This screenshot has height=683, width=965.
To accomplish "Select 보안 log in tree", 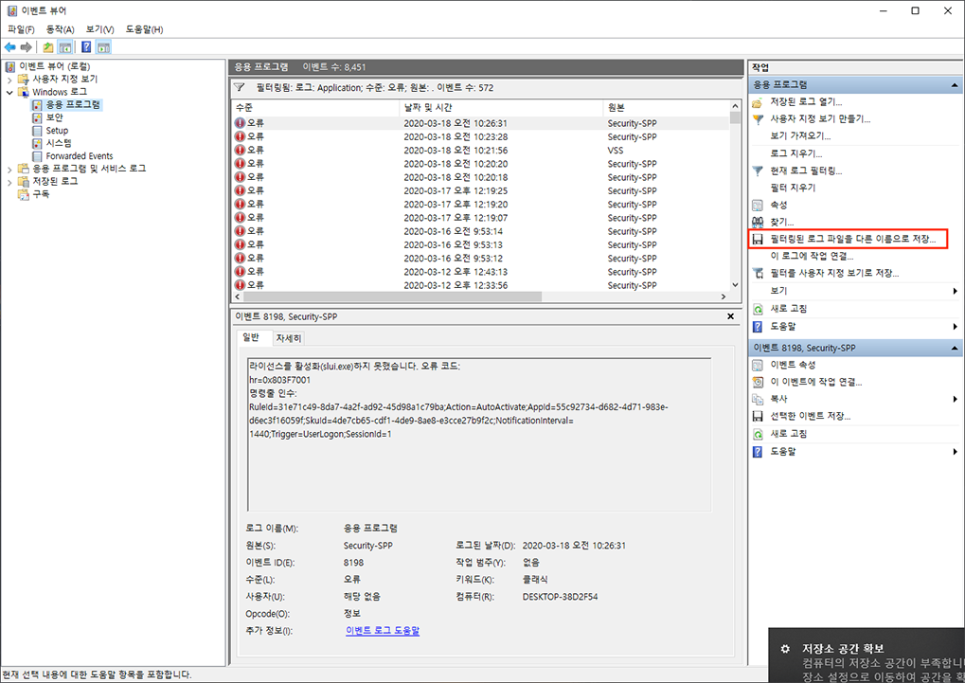I will click(x=54, y=117).
